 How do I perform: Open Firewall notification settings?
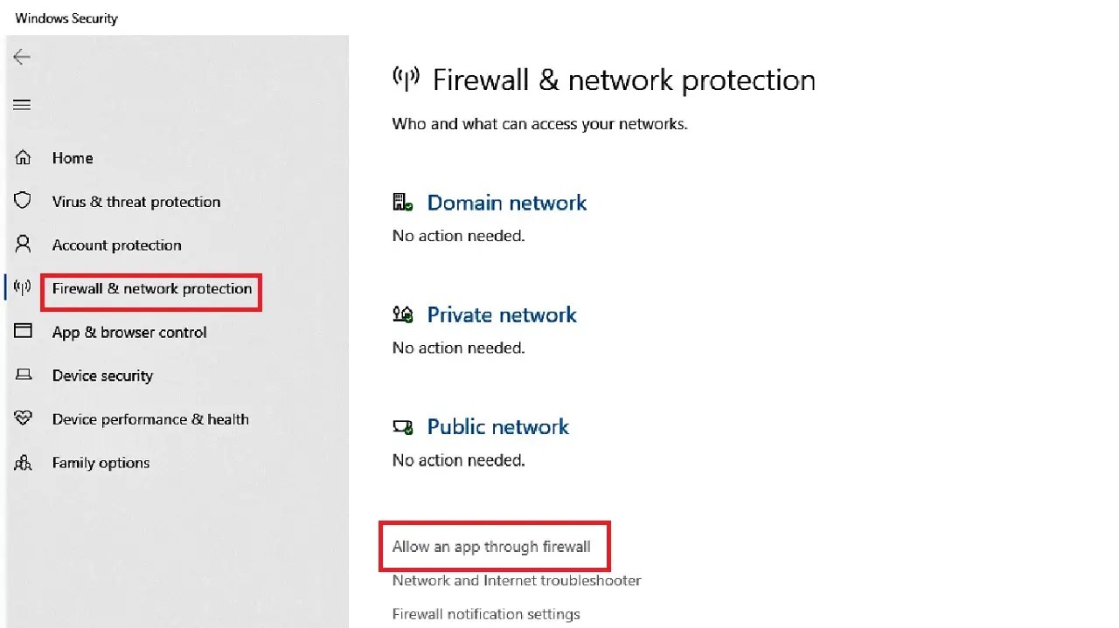[x=486, y=613]
